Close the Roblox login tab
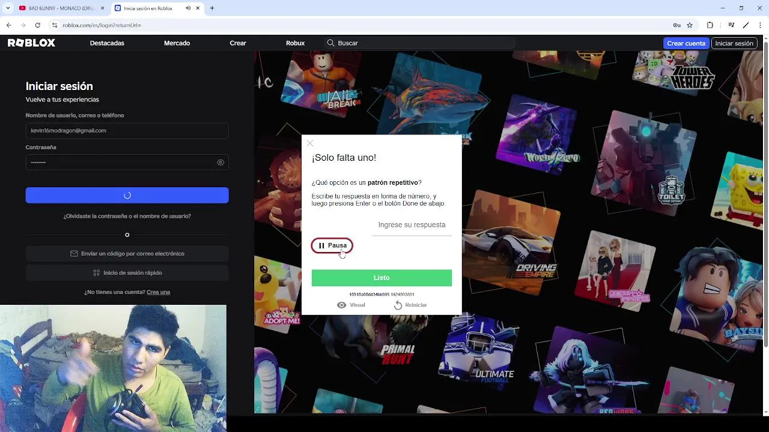The image size is (769, 432). pyautogui.click(x=199, y=8)
